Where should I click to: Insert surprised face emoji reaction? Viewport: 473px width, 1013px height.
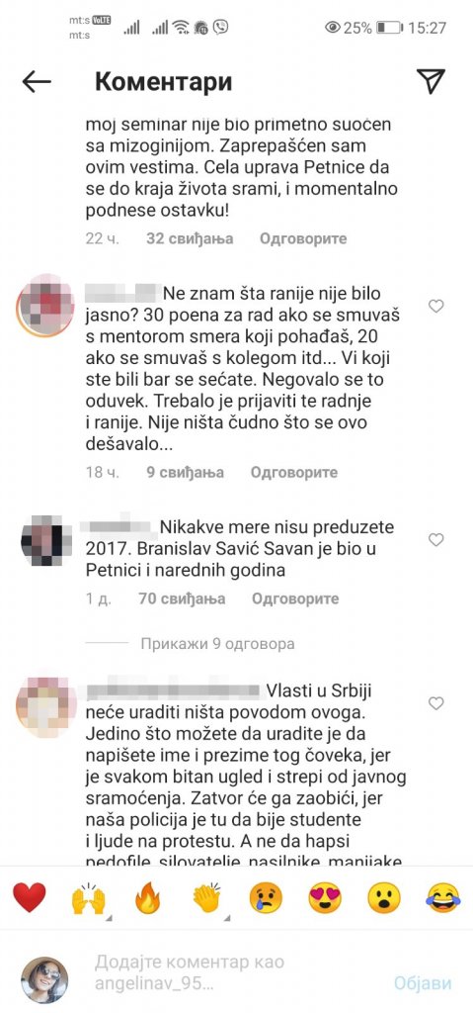tap(384, 898)
